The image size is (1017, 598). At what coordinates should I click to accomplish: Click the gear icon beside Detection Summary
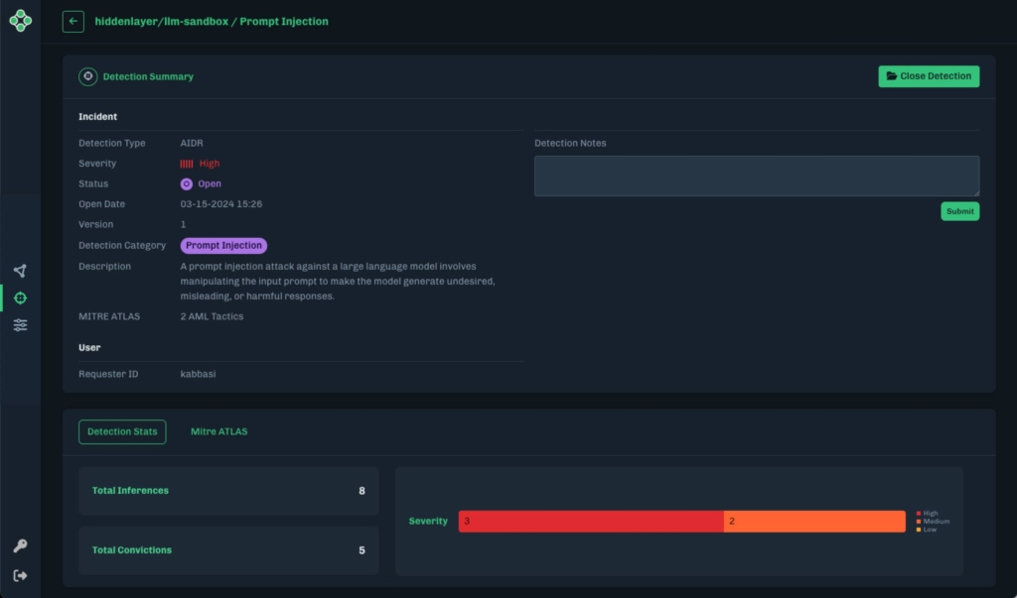point(87,76)
